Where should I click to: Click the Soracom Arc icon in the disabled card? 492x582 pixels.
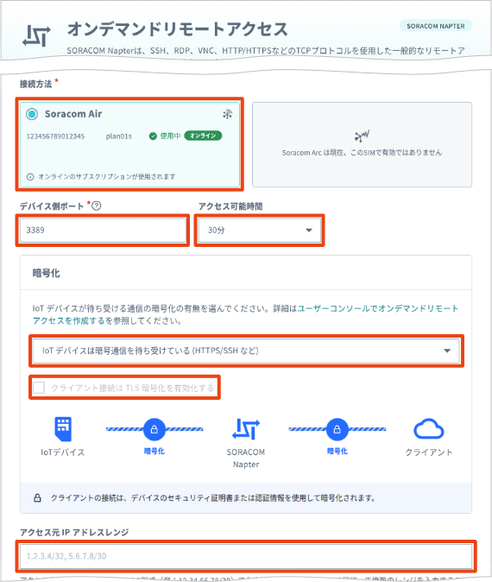363,136
